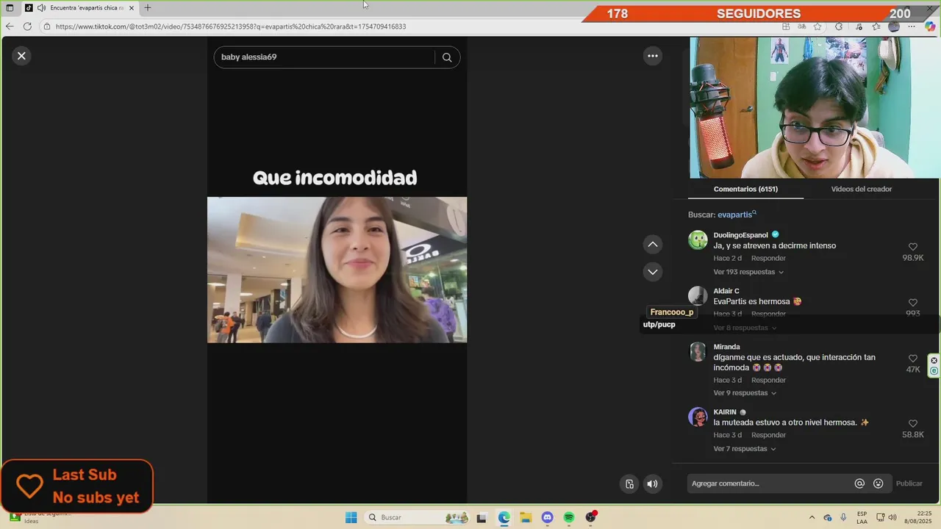The image size is (941, 529).
Task: Open Spotify from taskbar
Action: coord(569,517)
